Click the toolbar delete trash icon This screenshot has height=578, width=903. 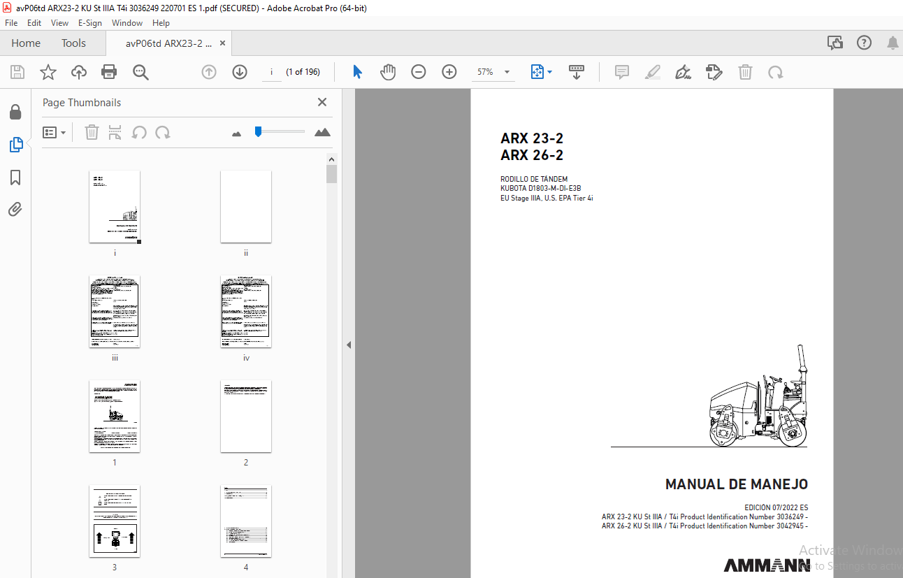click(x=746, y=72)
